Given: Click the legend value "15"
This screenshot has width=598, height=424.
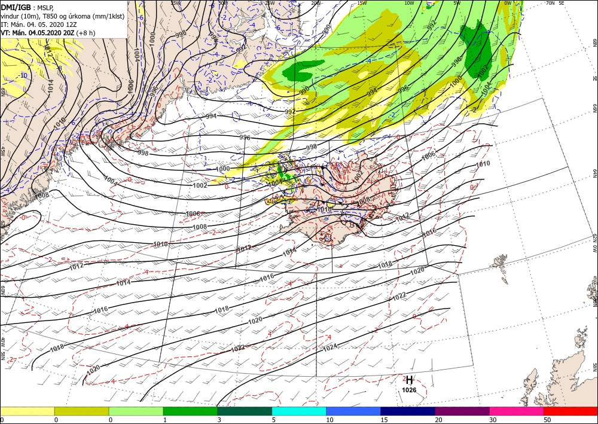Looking at the screenshot, I should (x=384, y=420).
